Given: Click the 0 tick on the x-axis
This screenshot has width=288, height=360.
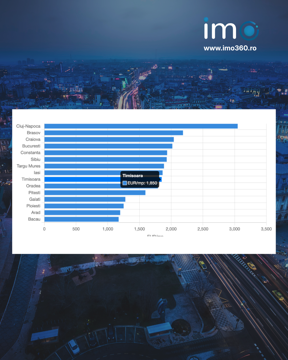Looking at the screenshot, I should pos(44,229).
